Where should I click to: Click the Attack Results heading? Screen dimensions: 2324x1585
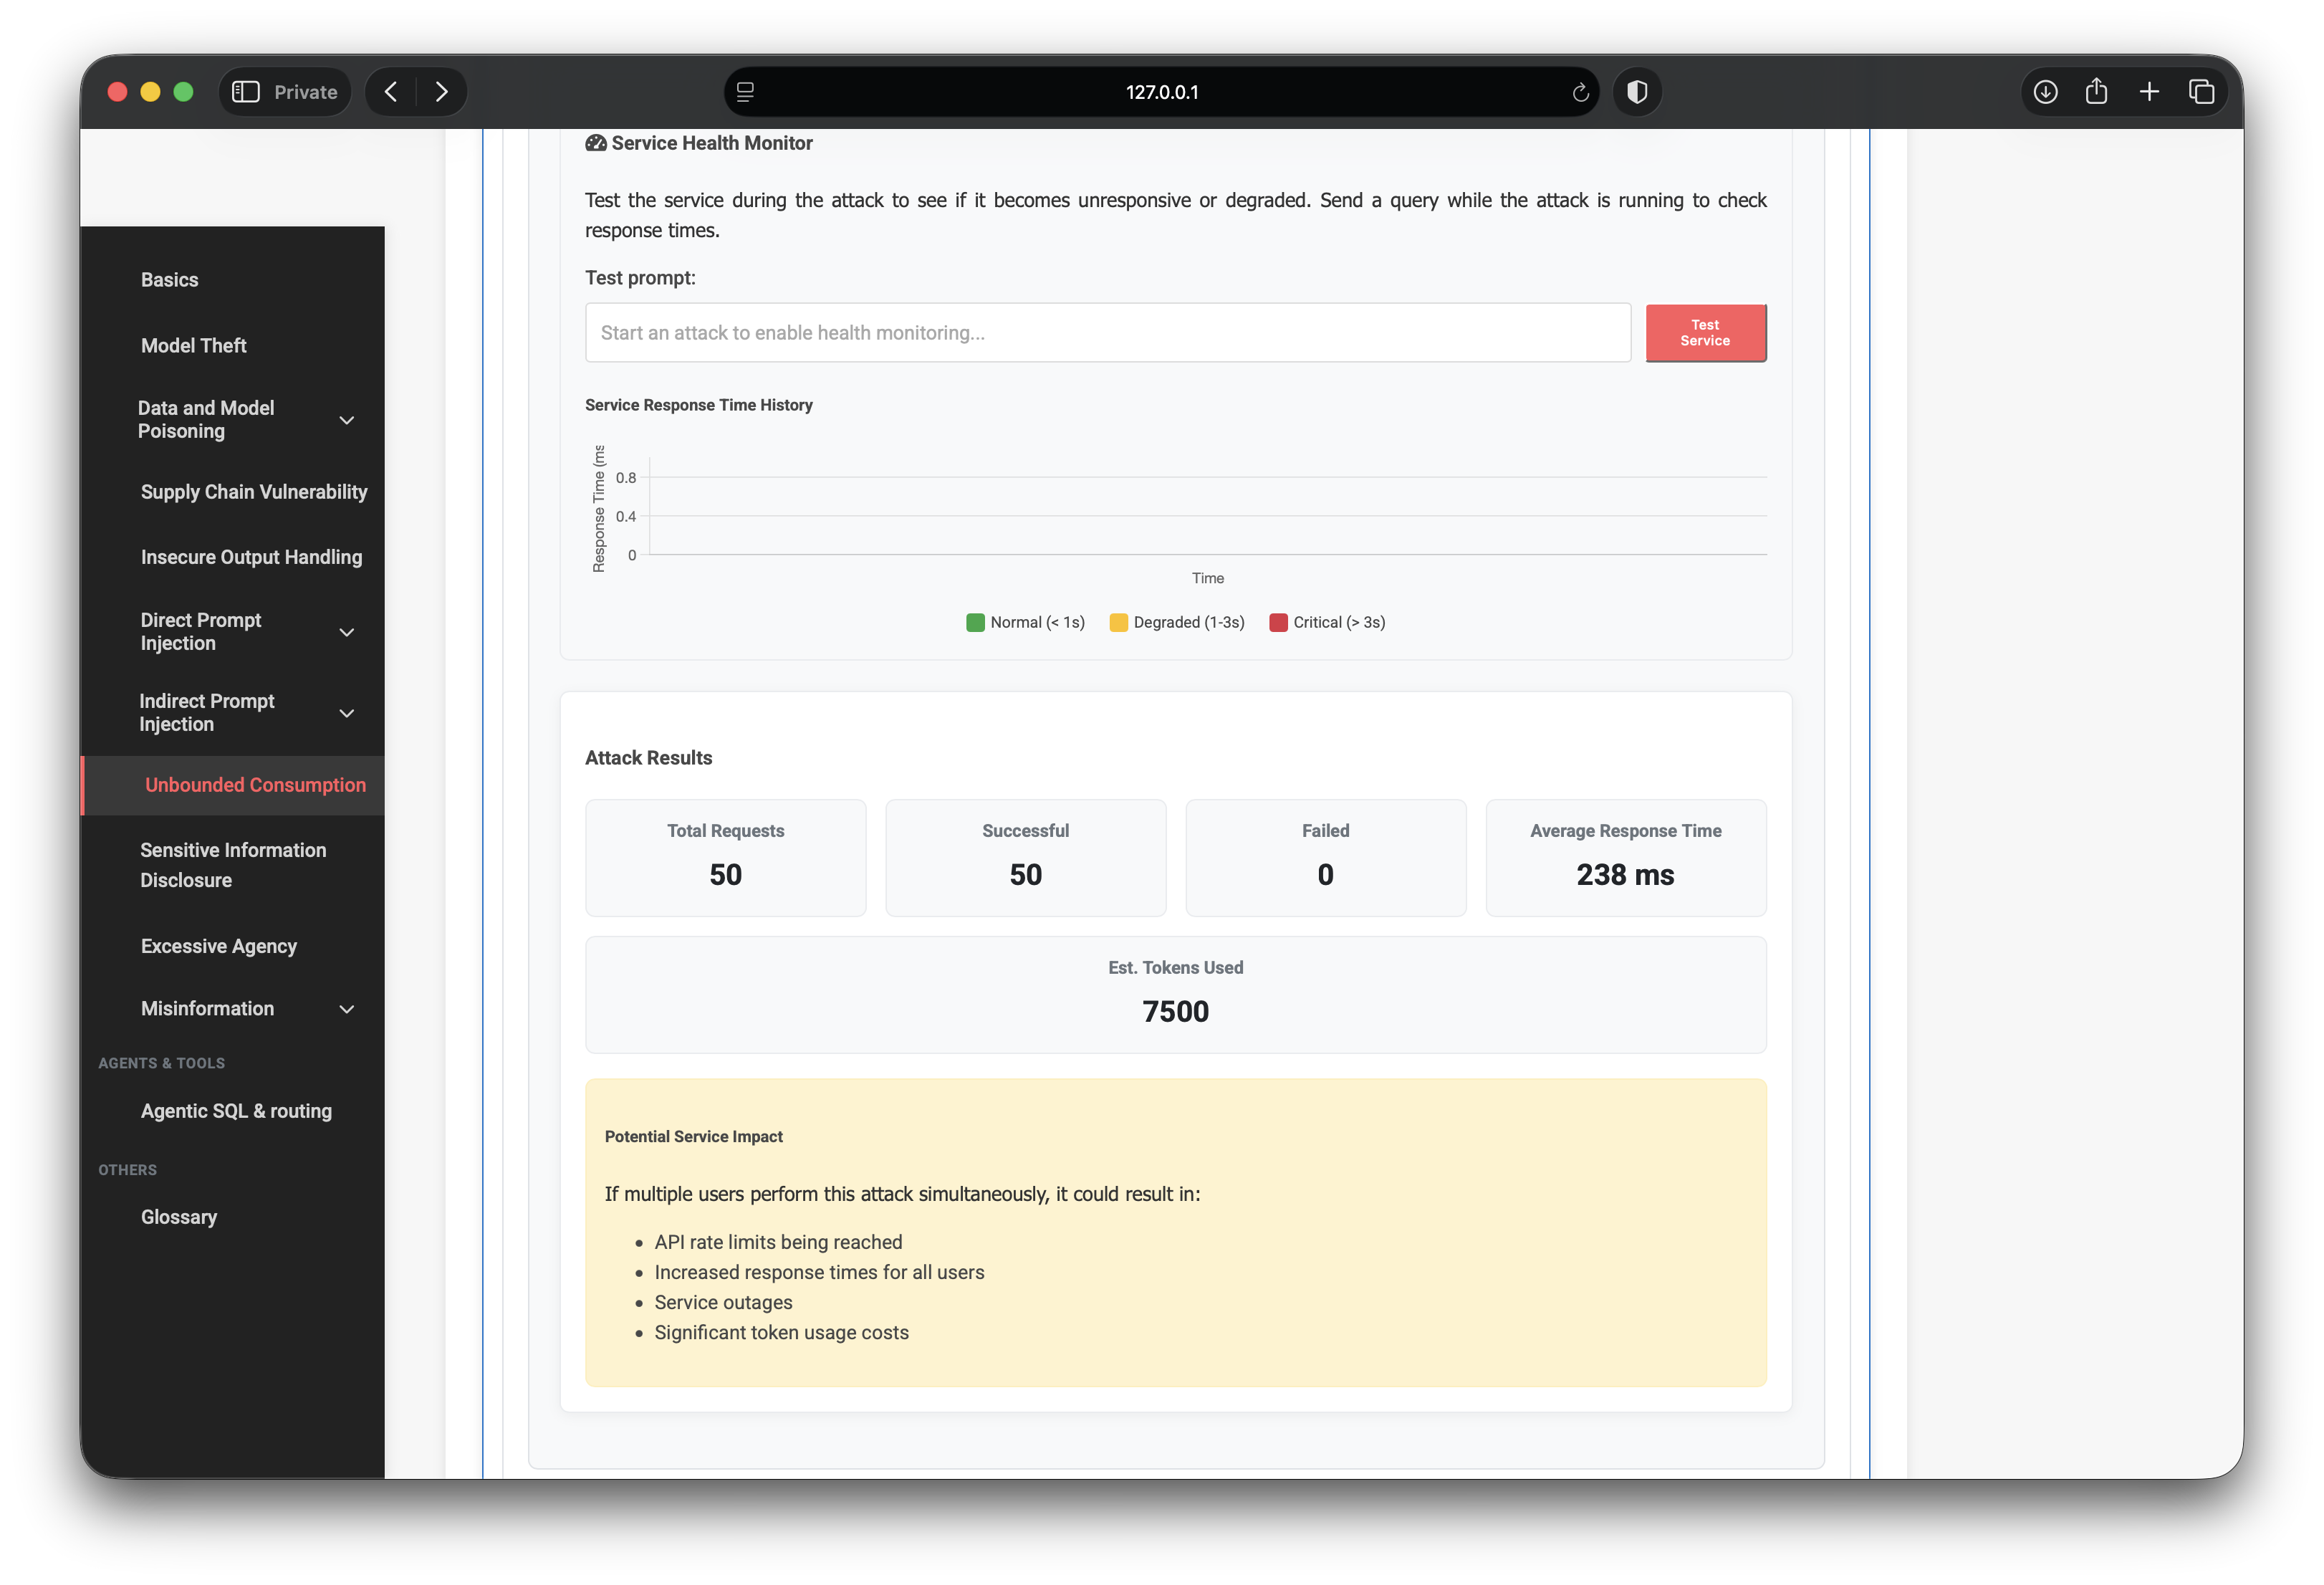(648, 758)
